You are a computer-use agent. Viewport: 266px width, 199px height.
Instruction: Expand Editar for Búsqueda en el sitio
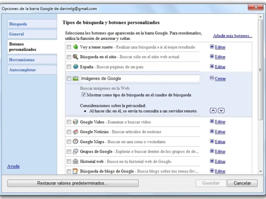pos(218,57)
